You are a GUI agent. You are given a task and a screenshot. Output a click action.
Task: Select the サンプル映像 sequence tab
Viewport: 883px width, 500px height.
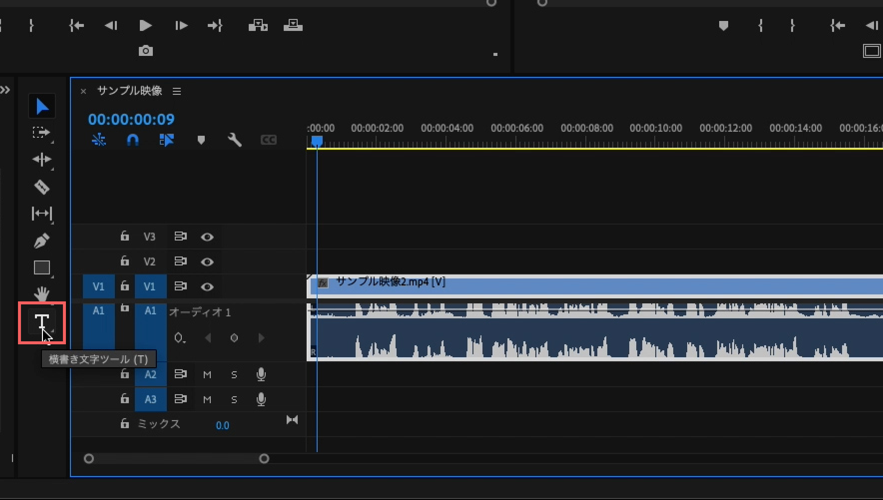[129, 91]
